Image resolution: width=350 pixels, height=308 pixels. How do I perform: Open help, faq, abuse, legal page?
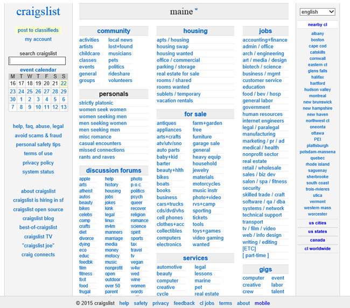pyautogui.click(x=38, y=126)
